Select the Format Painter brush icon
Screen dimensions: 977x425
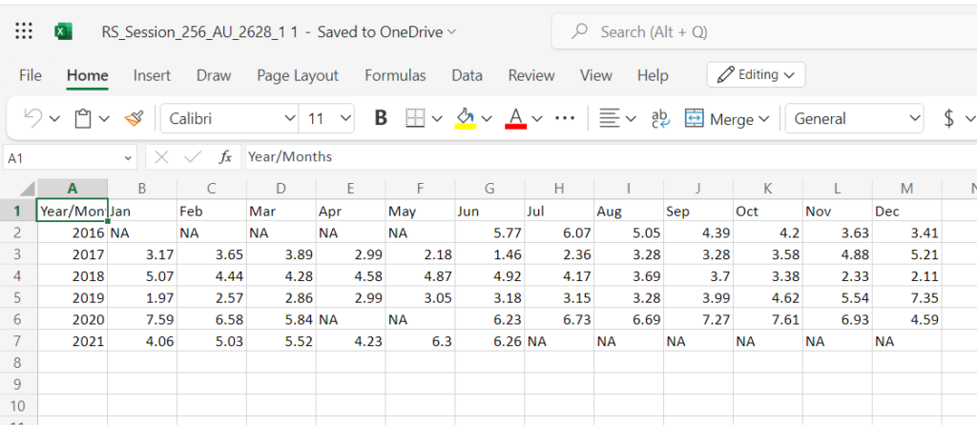(134, 118)
